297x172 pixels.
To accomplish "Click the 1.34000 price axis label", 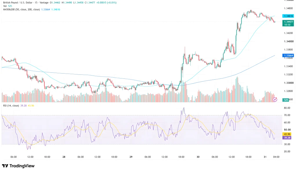I will click(x=289, y=41).
